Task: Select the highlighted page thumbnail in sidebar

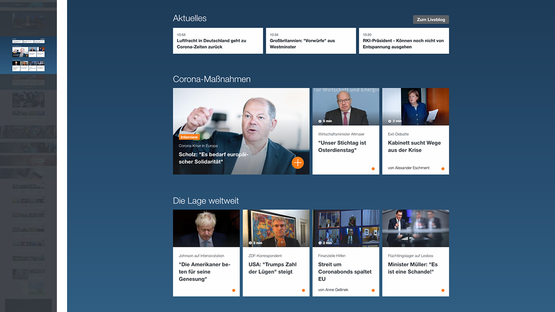Action: pyautogui.click(x=29, y=55)
